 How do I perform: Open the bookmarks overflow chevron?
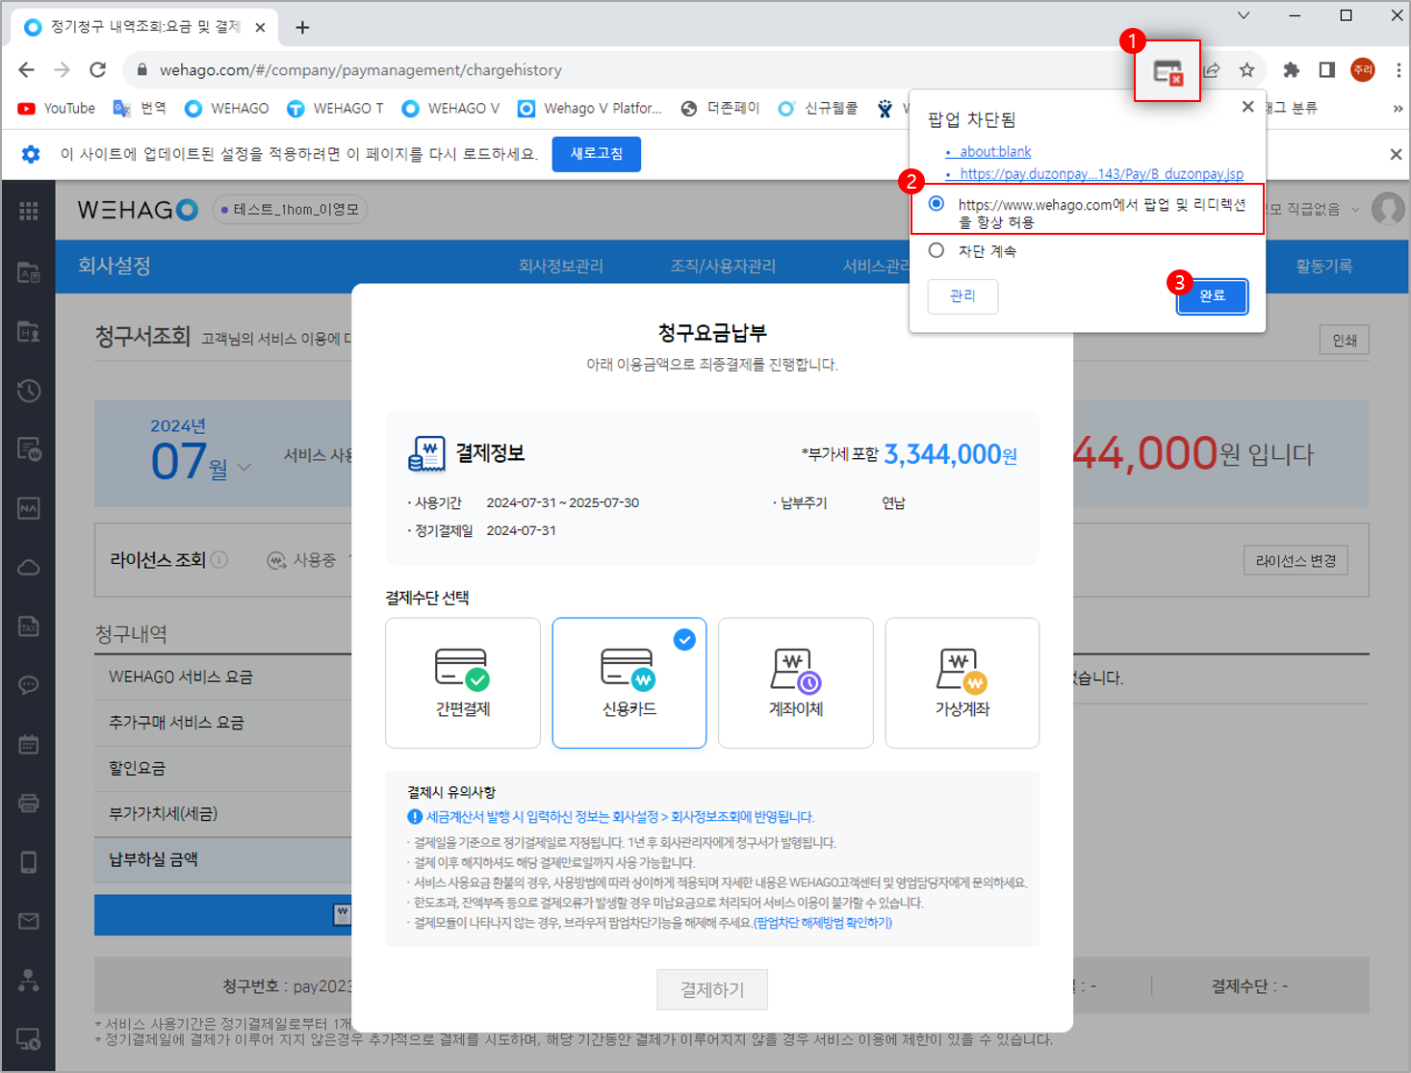click(x=1397, y=109)
